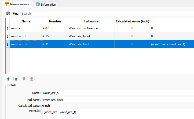The height and width of the screenshot is (119, 194).
Task: Click the move measurement down arrow
Action: coord(24,79)
